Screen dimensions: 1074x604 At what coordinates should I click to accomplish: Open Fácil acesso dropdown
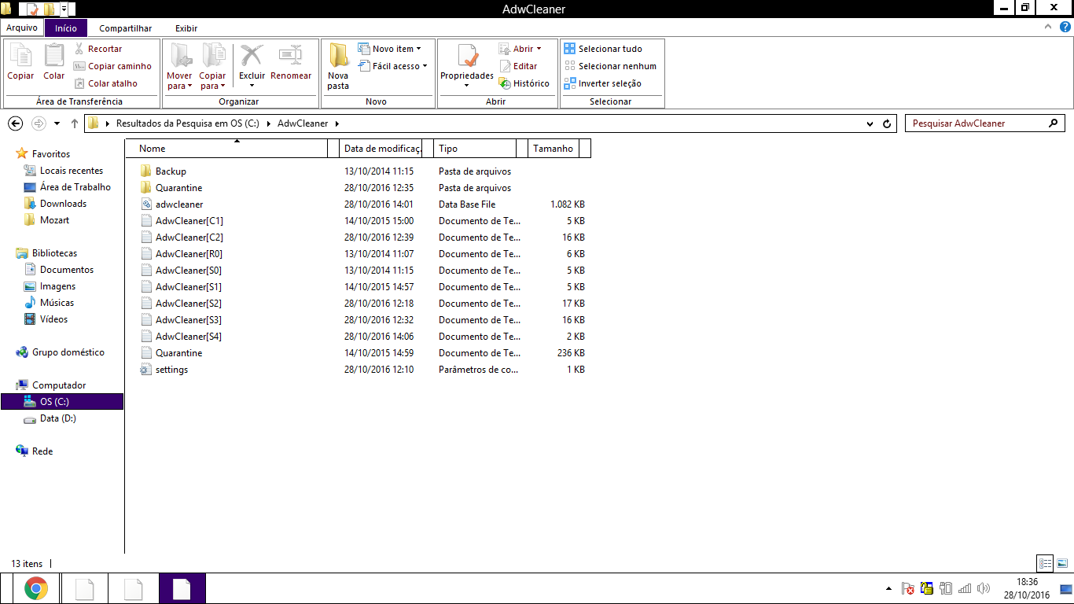[x=392, y=66]
